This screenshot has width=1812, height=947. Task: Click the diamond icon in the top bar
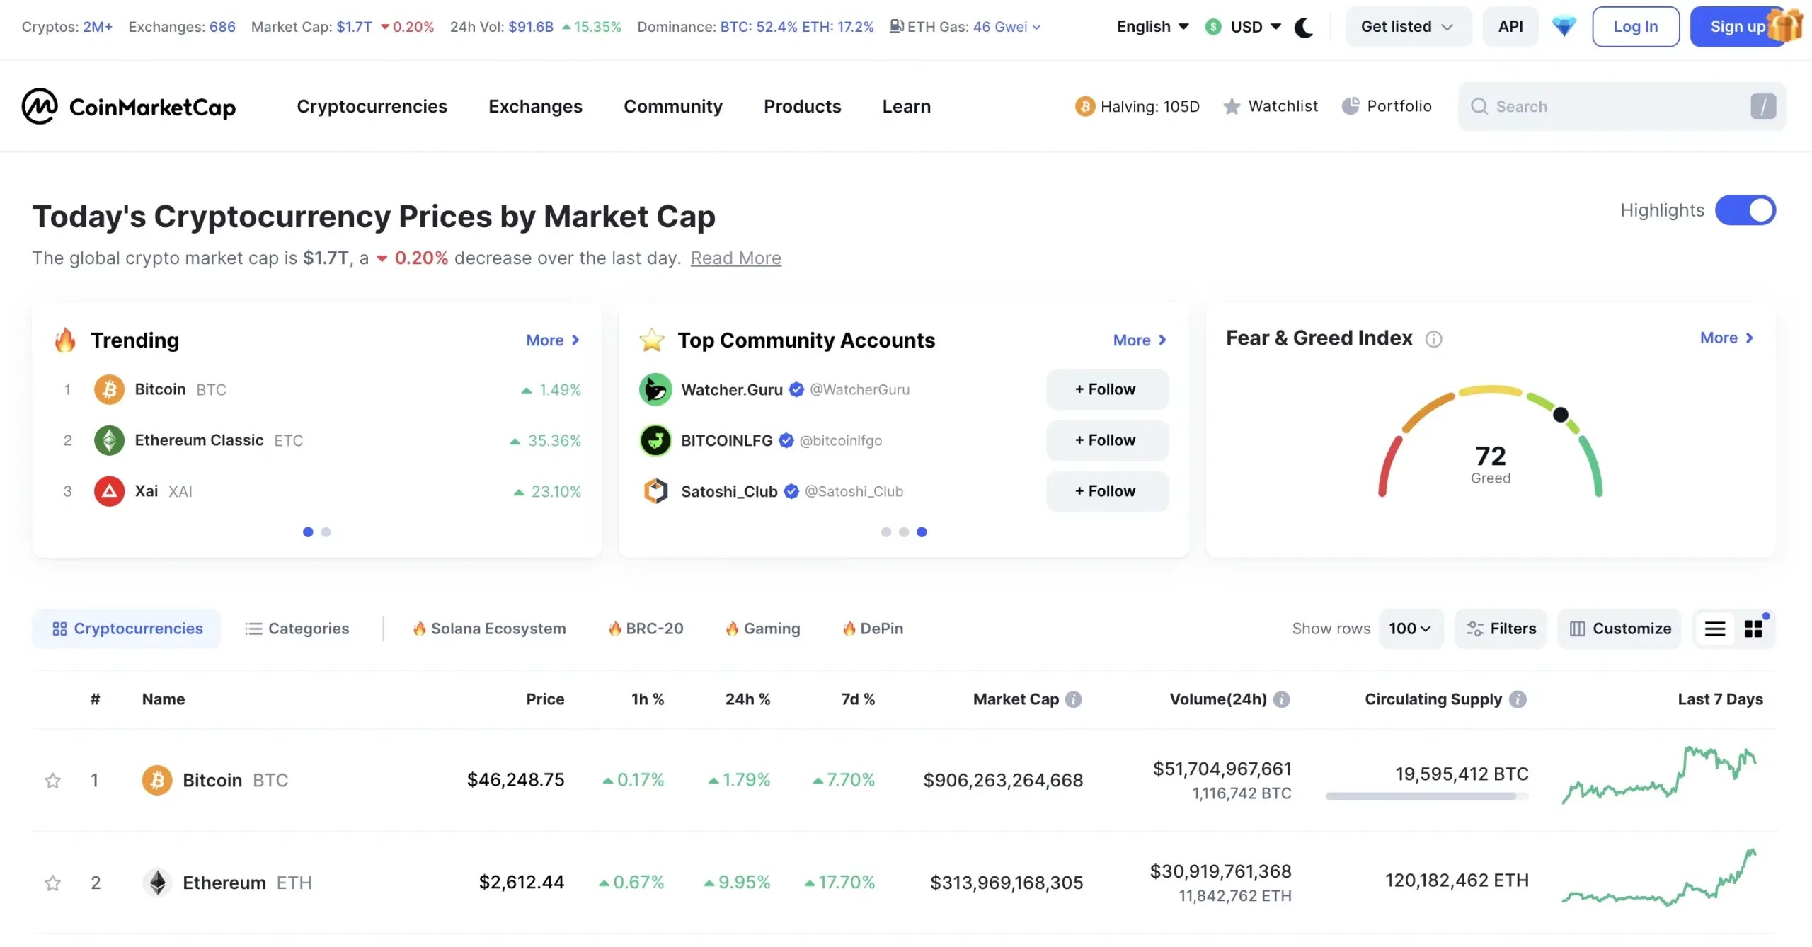click(x=1564, y=26)
